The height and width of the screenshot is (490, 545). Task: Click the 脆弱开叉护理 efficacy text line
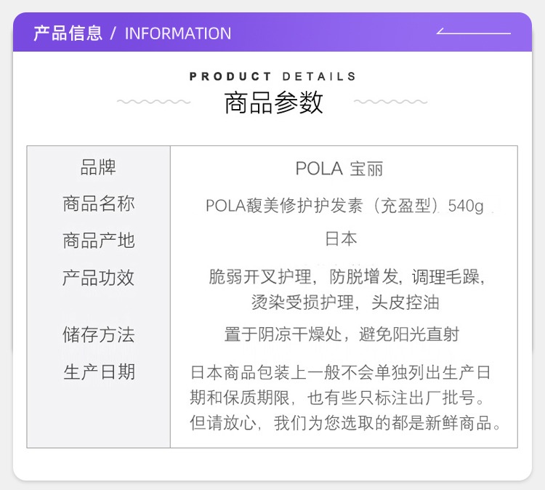tap(347, 277)
